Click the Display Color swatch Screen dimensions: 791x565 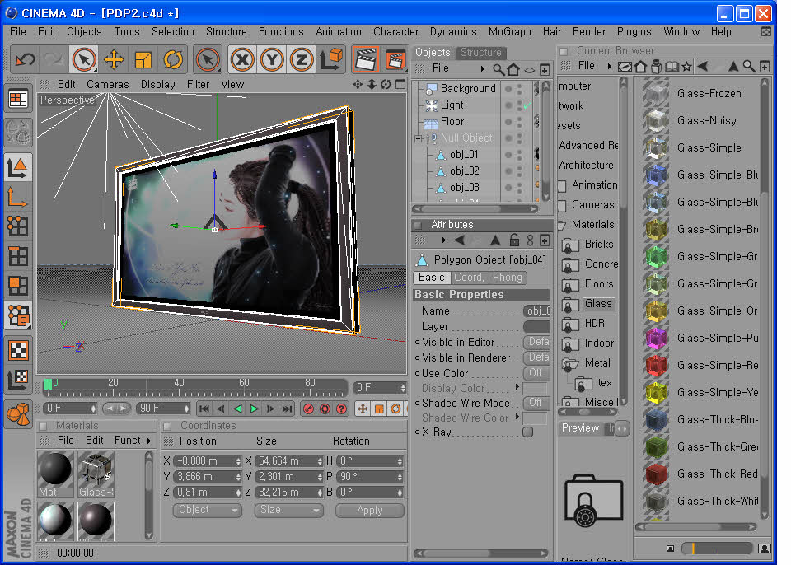coord(535,389)
